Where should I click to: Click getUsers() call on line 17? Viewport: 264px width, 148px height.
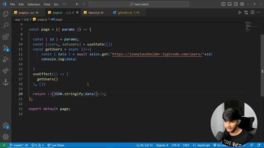point(47,79)
